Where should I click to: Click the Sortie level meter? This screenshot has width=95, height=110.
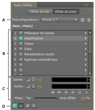(x=71, y=86)
